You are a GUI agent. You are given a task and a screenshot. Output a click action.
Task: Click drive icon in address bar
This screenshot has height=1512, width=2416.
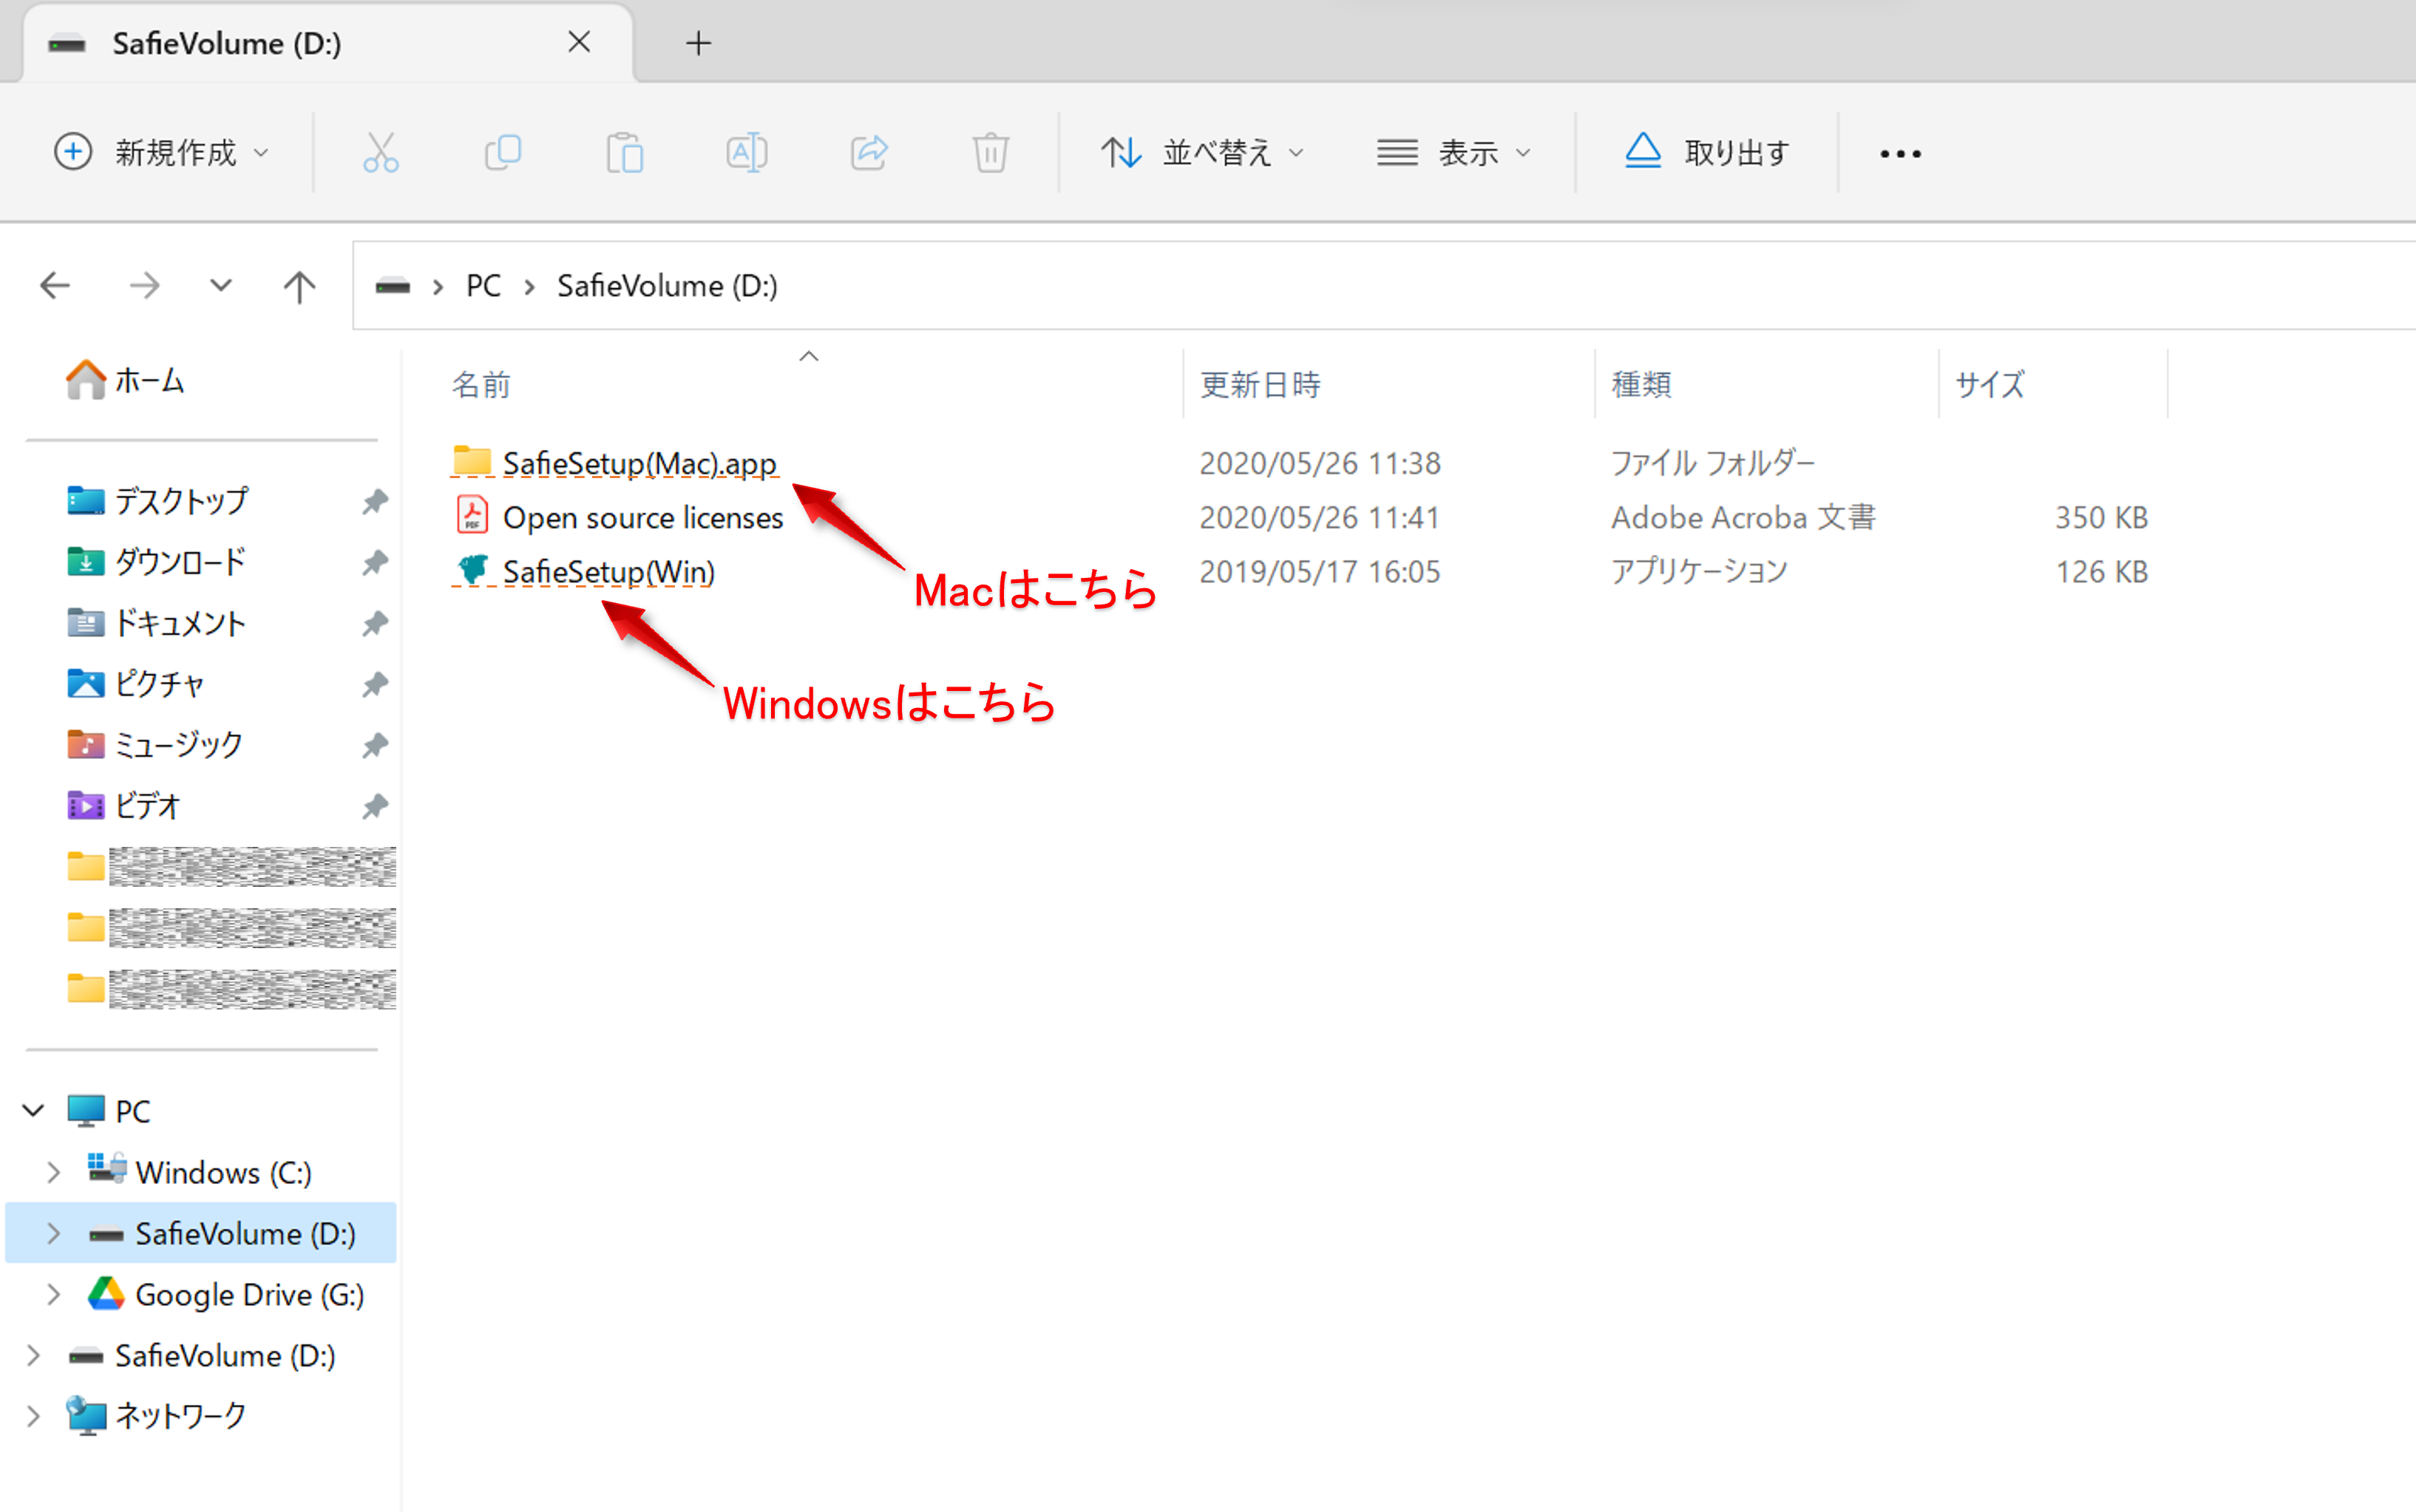[392, 287]
